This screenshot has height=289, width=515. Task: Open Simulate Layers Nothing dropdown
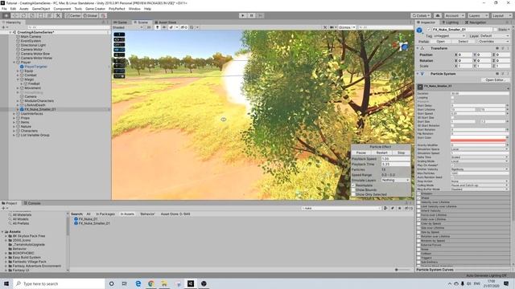click(x=395, y=180)
